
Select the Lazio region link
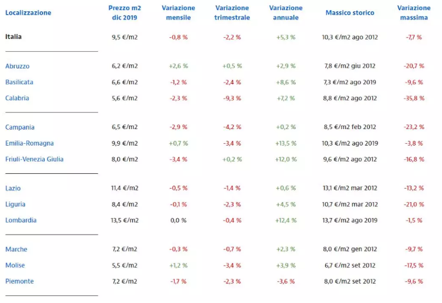(13, 188)
